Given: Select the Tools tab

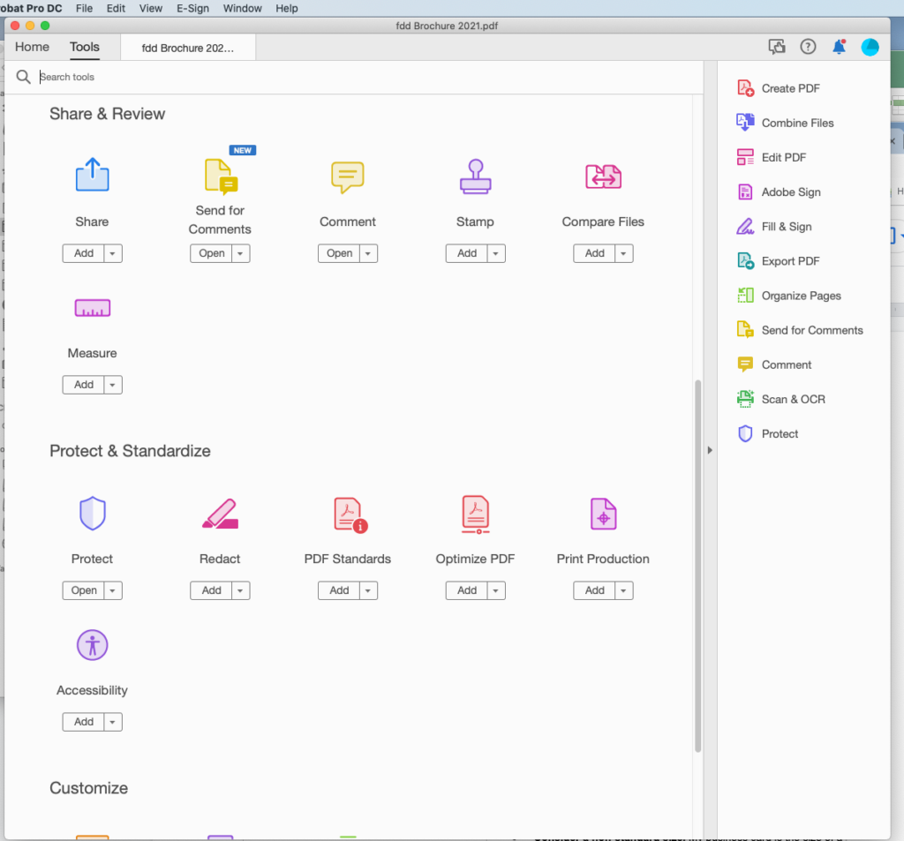Looking at the screenshot, I should (x=85, y=48).
